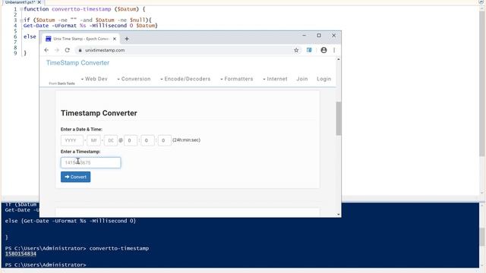Click the browser scrollbar down arrow
The image size is (486, 273).
tap(339, 214)
